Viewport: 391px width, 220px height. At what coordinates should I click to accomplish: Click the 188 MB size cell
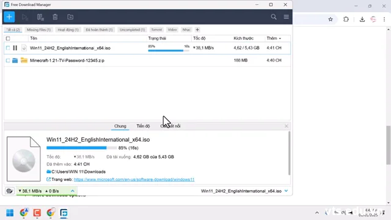point(240,60)
